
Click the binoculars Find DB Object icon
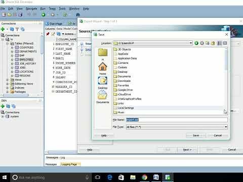tap(77, 15)
